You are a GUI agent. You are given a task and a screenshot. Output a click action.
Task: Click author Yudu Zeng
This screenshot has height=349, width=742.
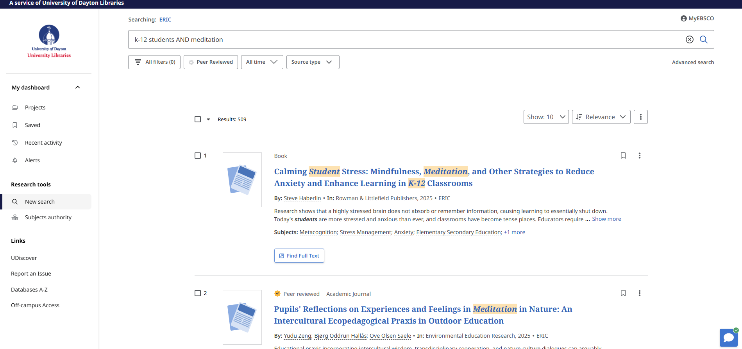tap(297, 336)
